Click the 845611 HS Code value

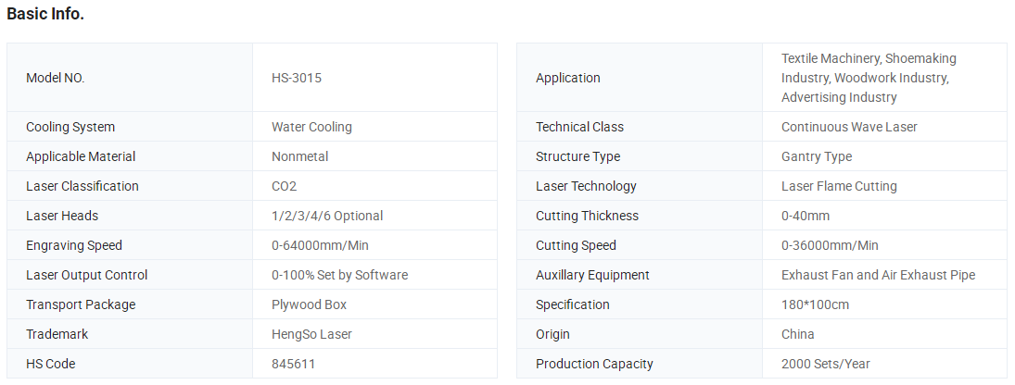[293, 365]
